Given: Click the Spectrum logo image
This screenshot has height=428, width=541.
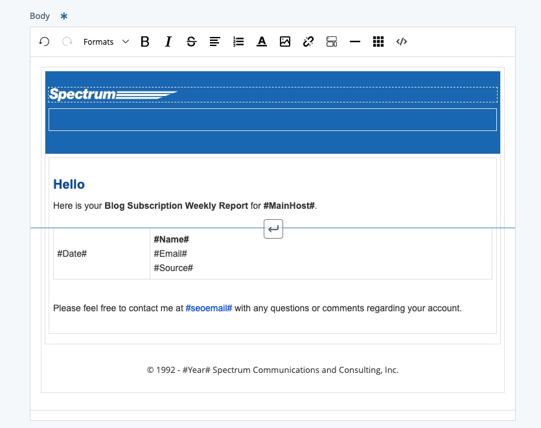Looking at the screenshot, I should [x=113, y=95].
